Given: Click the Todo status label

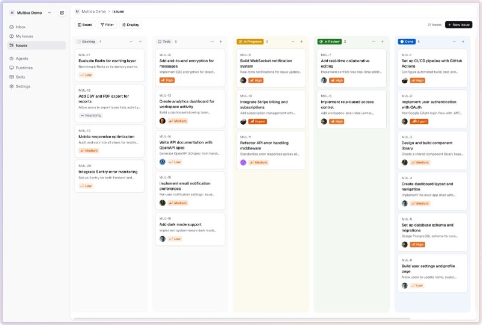Looking at the screenshot, I should coord(164,42).
